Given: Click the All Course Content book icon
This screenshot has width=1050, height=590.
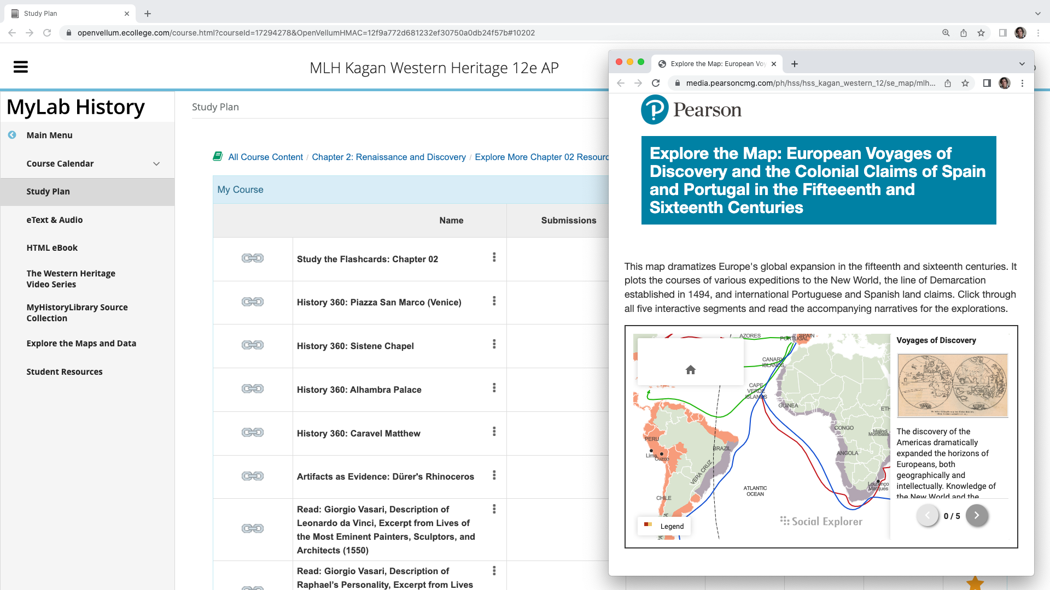Looking at the screenshot, I should point(218,157).
